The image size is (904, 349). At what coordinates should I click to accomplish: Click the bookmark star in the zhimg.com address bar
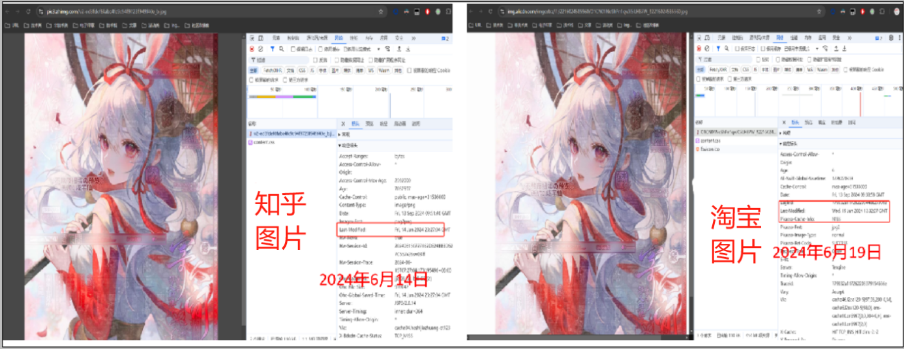[381, 11]
